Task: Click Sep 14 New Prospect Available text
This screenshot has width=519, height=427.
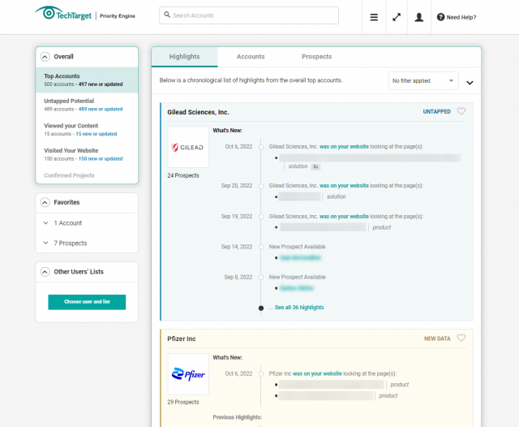Action: click(297, 247)
